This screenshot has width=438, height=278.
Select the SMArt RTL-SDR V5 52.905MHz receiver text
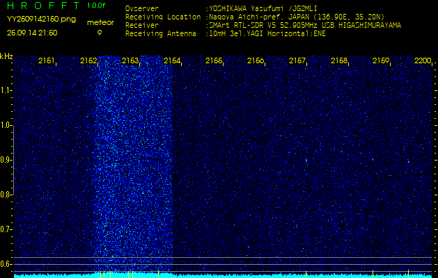[305, 26]
